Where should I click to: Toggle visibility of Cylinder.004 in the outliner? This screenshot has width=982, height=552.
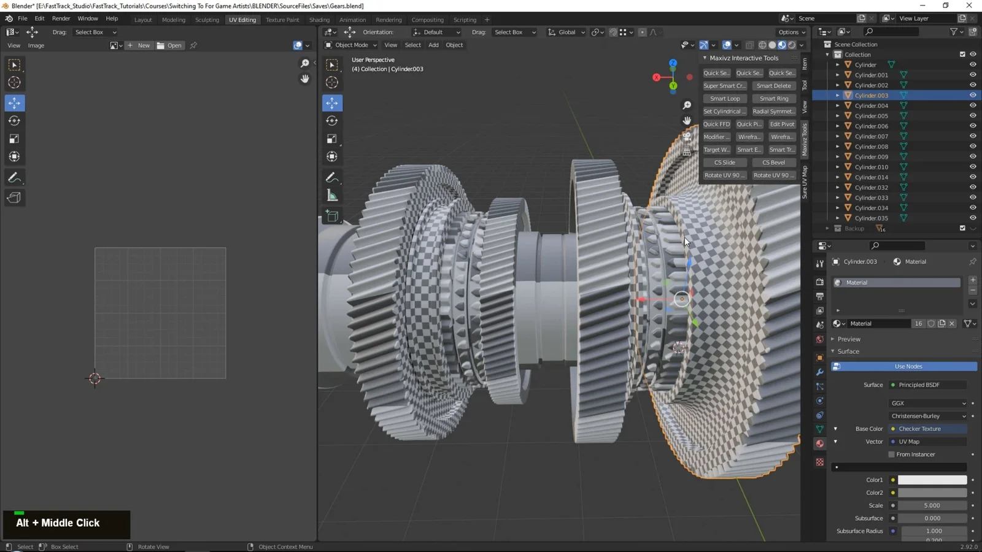tap(972, 105)
